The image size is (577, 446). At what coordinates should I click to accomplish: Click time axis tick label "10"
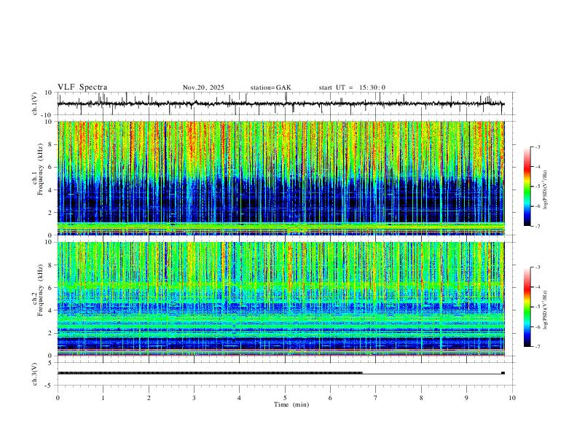coord(512,398)
